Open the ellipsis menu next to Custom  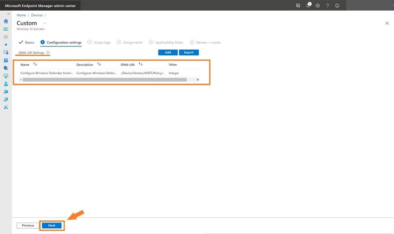click(45, 23)
